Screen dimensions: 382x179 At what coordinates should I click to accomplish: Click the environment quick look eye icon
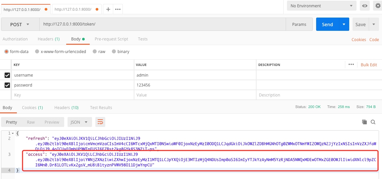(365, 6)
